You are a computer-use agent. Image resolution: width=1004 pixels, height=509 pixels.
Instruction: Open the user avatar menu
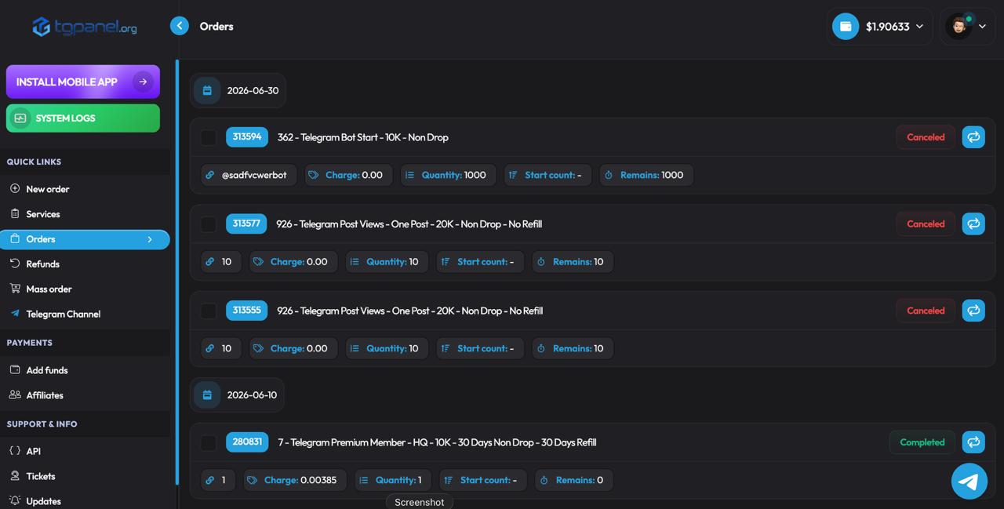[967, 26]
